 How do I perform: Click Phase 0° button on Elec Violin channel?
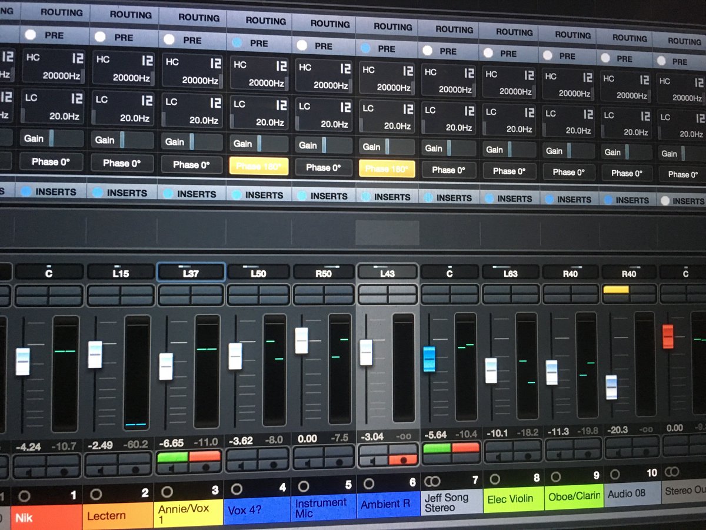(509, 171)
